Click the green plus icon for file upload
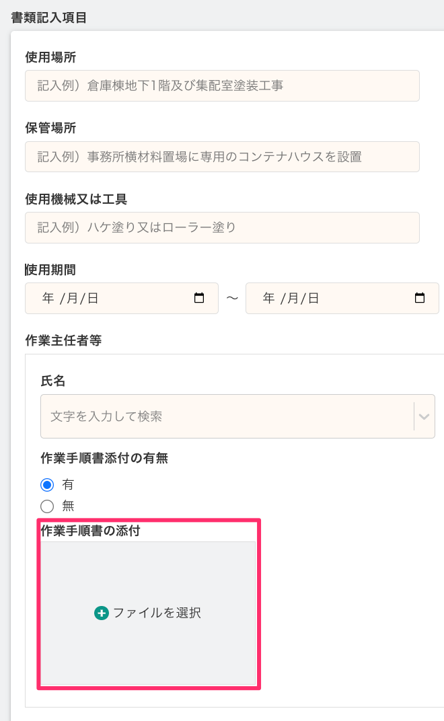 coord(102,613)
